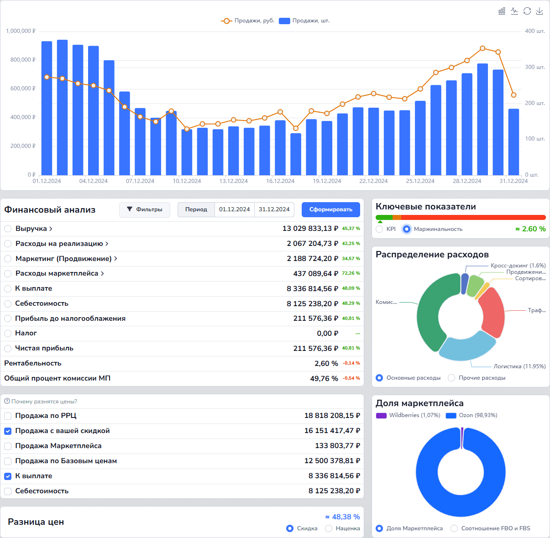Switch chart to bar chart view icon
The image size is (550, 538).
pos(502,11)
